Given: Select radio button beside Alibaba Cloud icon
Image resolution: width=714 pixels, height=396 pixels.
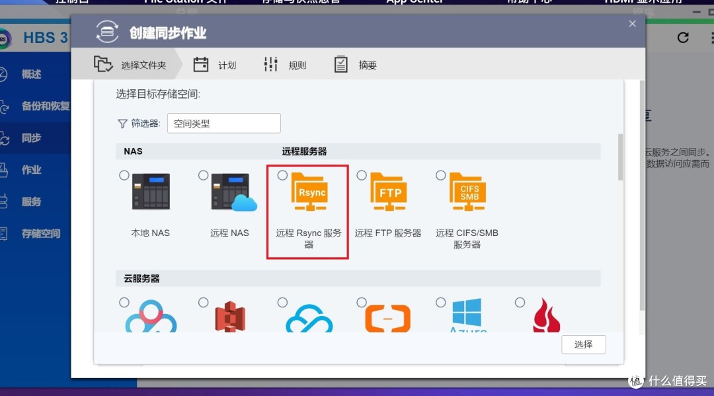Looking at the screenshot, I should (362, 302).
